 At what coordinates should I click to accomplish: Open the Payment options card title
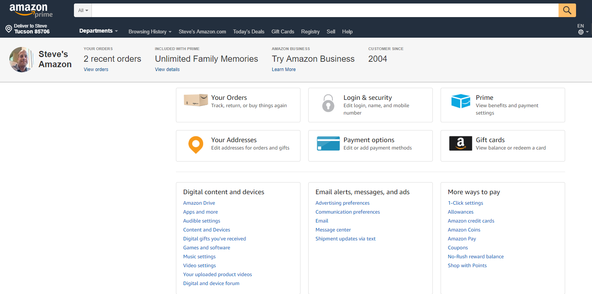pyautogui.click(x=369, y=140)
